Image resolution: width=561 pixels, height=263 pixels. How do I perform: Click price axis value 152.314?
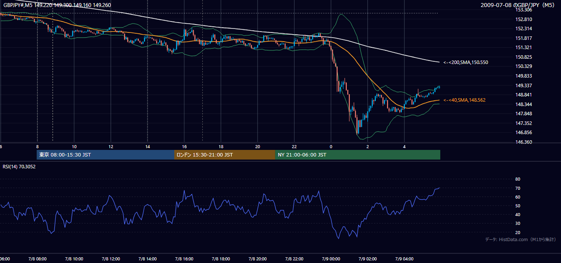(524, 28)
